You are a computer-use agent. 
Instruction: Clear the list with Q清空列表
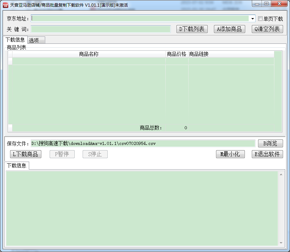(x=267, y=29)
